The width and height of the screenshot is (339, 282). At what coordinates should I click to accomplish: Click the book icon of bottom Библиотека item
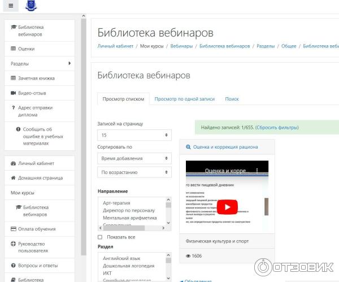14,280
